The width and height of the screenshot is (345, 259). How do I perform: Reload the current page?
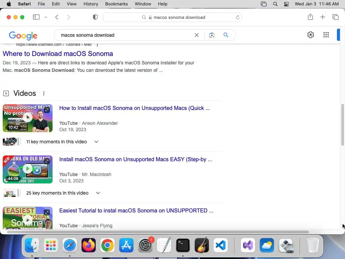click(238, 17)
